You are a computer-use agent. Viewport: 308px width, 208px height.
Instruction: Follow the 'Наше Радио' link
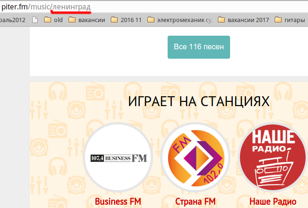tap(273, 201)
